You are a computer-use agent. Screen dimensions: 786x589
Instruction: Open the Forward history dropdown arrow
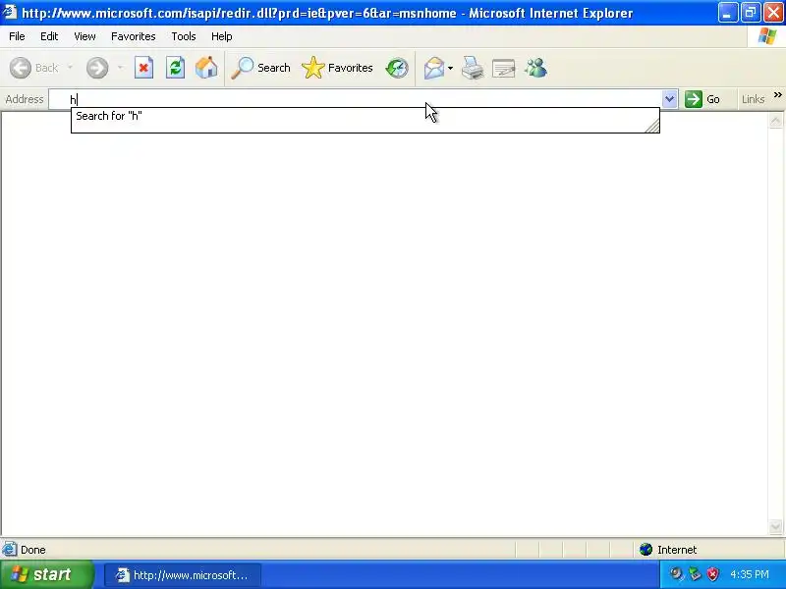coord(120,68)
